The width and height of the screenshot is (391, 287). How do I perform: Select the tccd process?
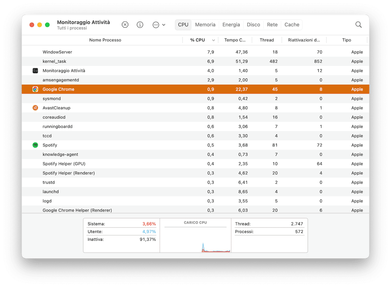tap(195, 136)
